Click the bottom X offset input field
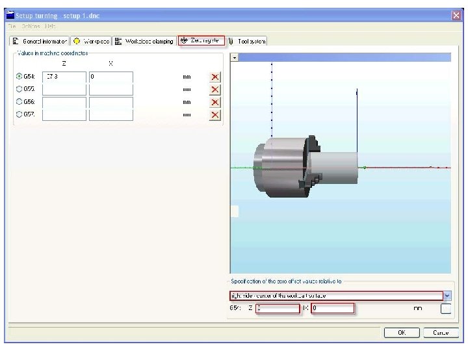468x351 pixels. [333, 308]
